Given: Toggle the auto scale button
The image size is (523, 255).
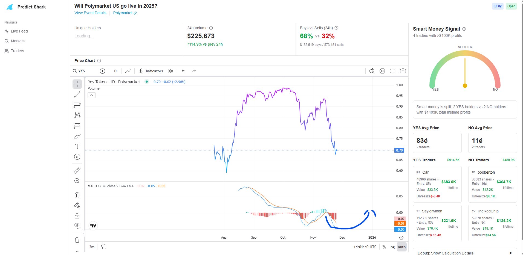Looking at the screenshot, I should (402, 247).
